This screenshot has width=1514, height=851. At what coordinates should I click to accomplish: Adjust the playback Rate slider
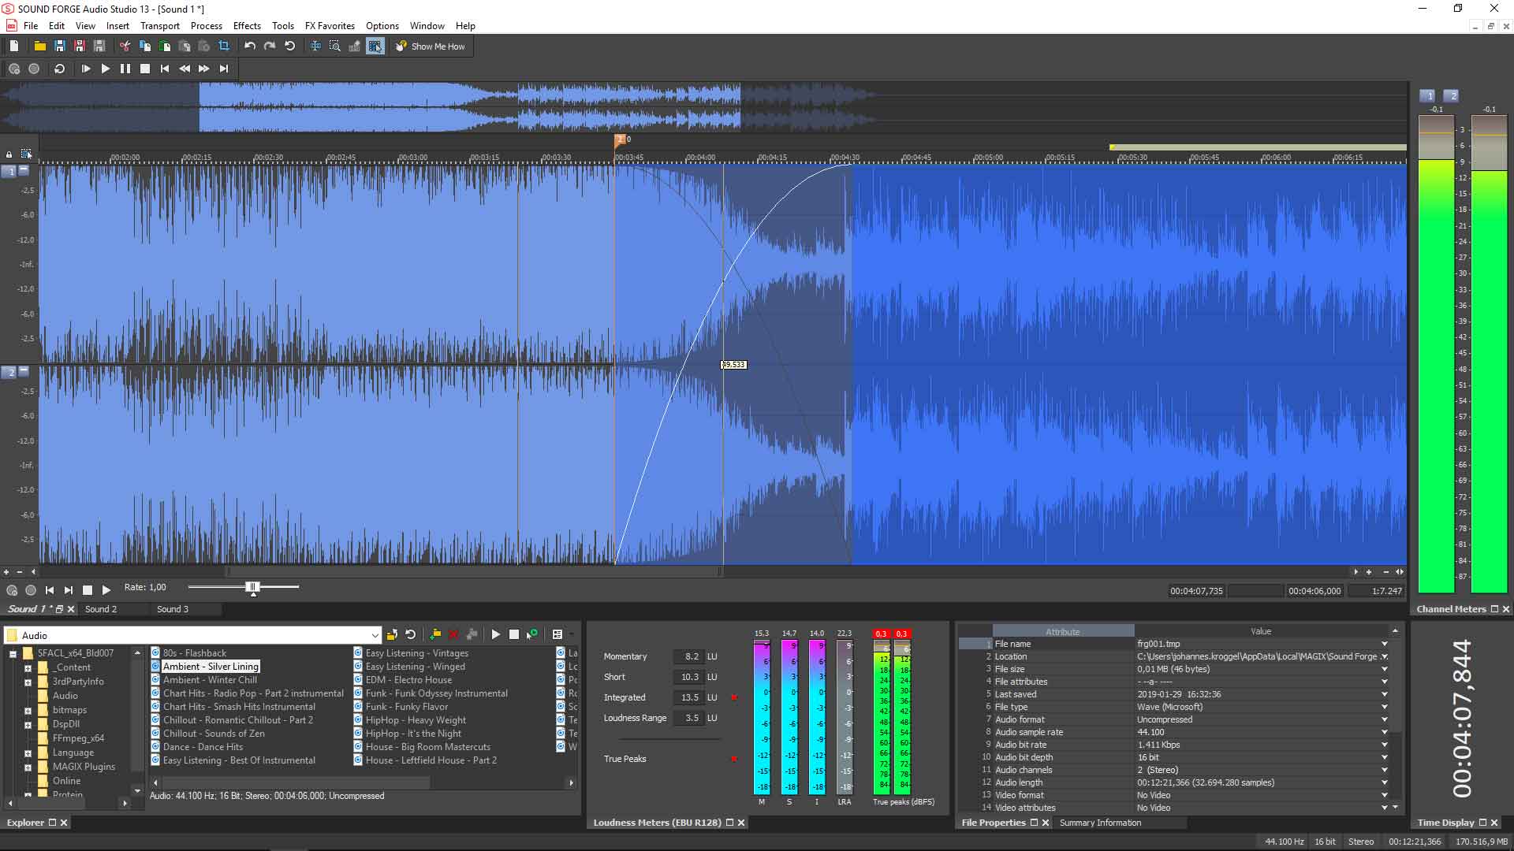[x=253, y=586]
